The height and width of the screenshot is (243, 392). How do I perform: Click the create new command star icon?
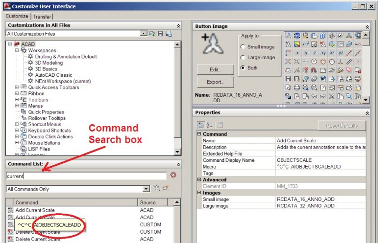[x=166, y=188]
